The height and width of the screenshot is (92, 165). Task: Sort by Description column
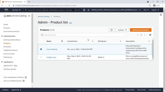149,41
